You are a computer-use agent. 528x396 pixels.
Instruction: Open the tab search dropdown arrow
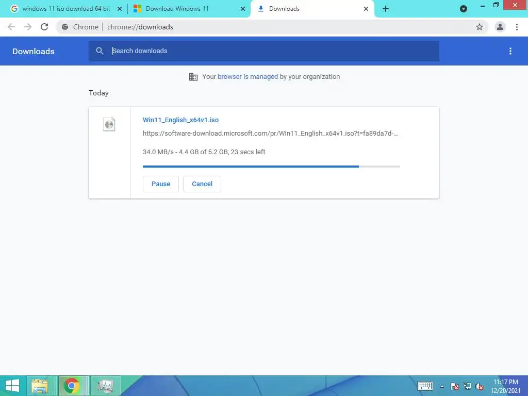pos(464,9)
